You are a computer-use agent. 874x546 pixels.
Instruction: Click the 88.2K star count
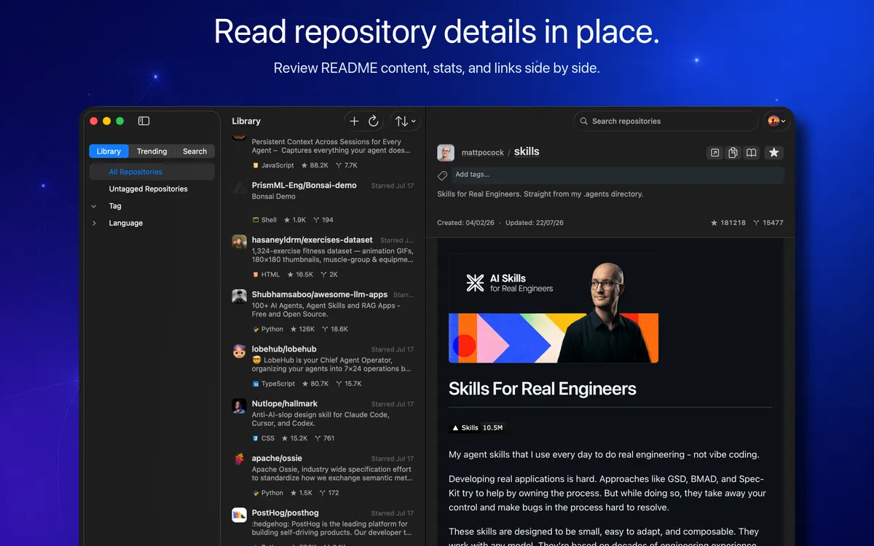315,165
